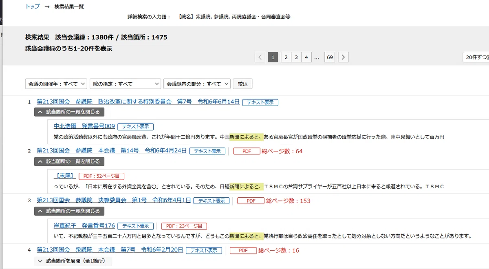Open 会議の開催年 filter dropdown
Image resolution: width=489 pixels, height=269 pixels.
click(x=56, y=84)
